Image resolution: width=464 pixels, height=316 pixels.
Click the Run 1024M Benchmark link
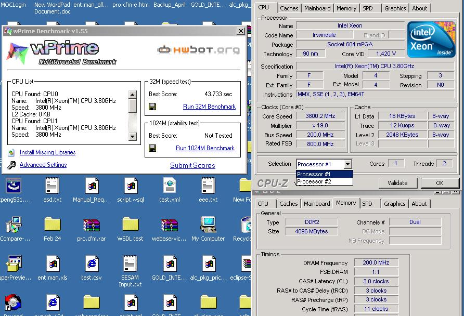tap(205, 148)
